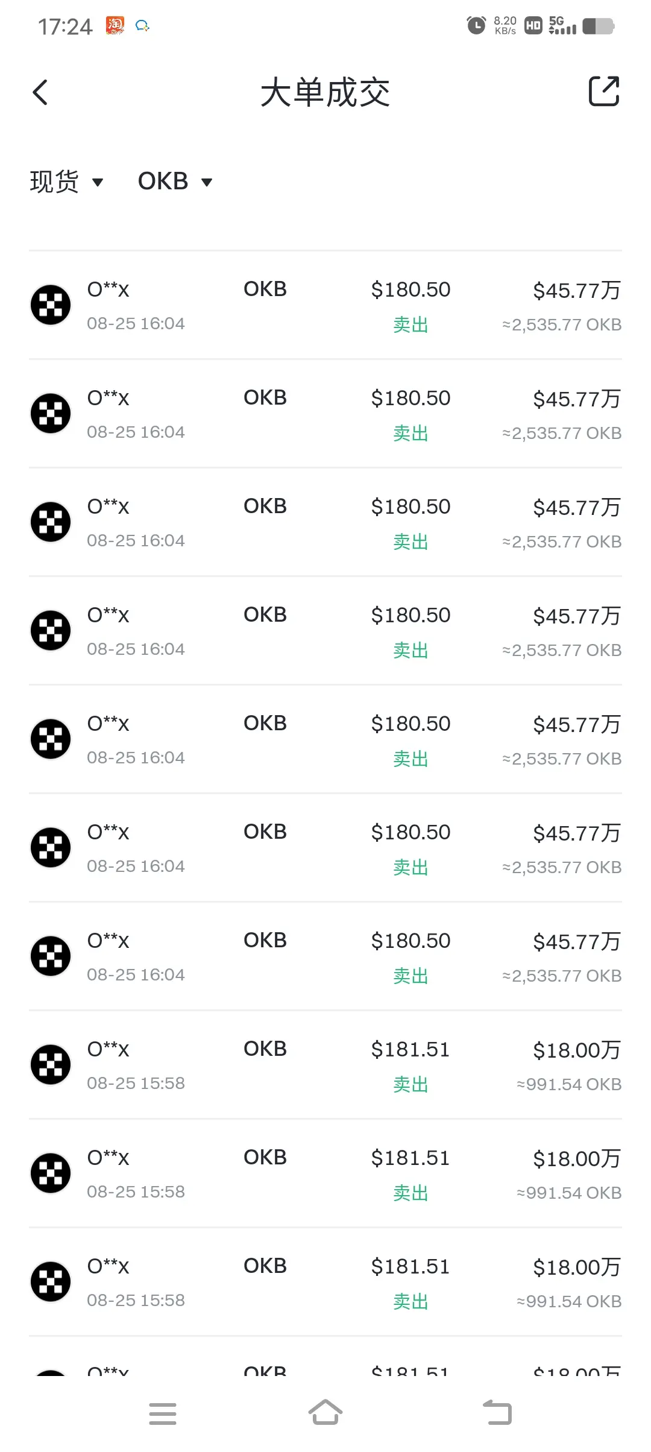Open the Android recent apps menu button

(163, 1413)
